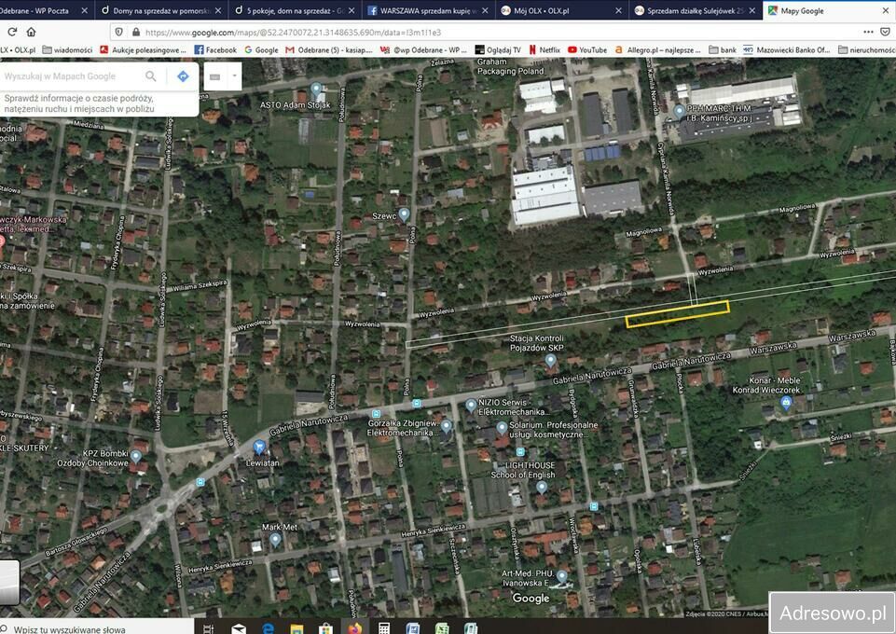Viewport: 896px width, 634px height.
Task: Open the browser menu with the three-dots icon
Action: tap(868, 31)
